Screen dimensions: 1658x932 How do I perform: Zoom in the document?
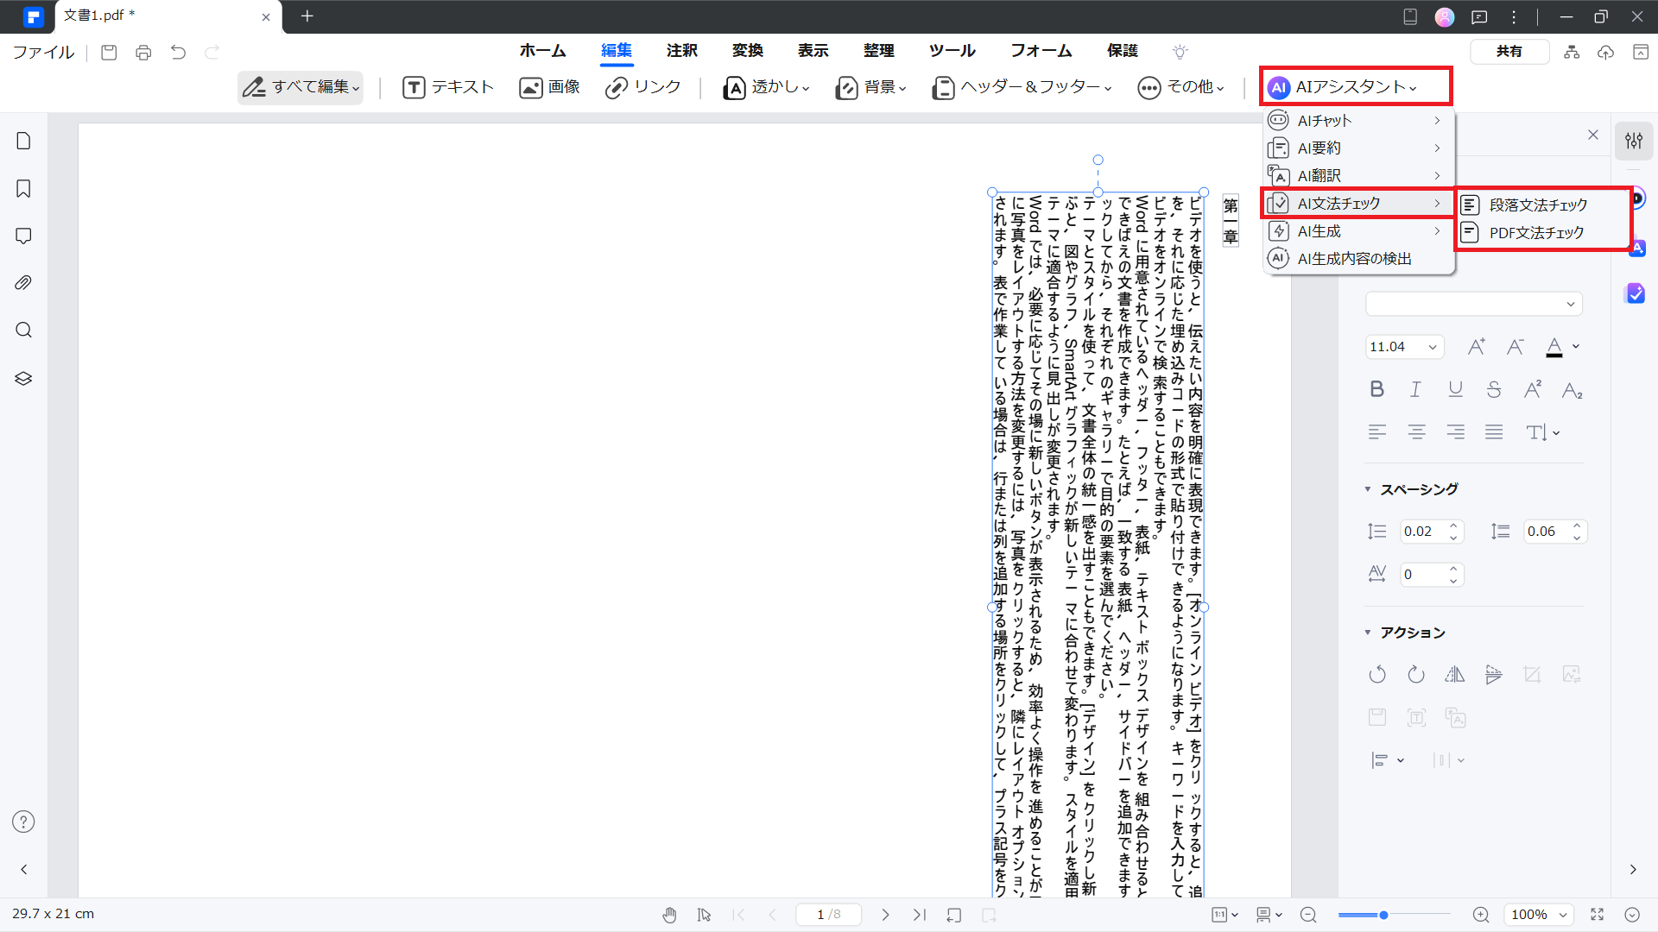[x=1481, y=915]
